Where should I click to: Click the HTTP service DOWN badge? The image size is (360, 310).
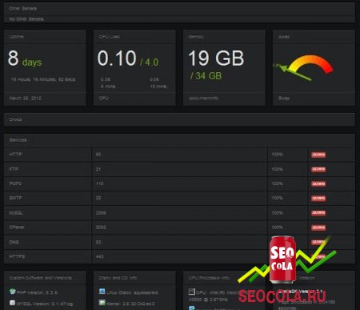318,155
